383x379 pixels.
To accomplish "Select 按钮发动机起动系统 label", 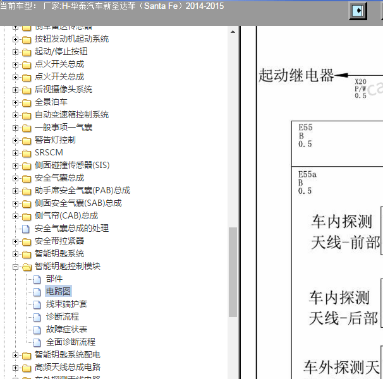I will [x=71, y=39].
